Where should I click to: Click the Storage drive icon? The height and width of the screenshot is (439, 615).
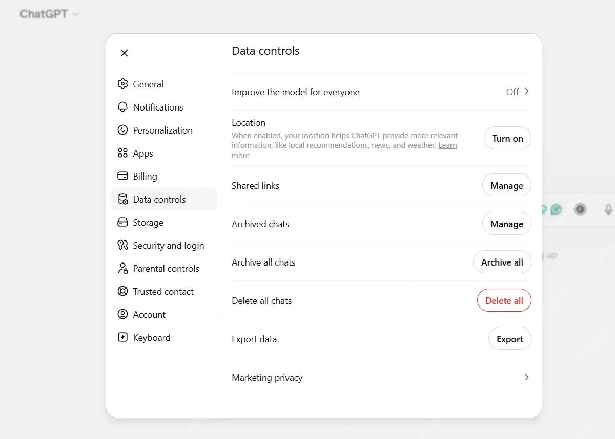[122, 222]
